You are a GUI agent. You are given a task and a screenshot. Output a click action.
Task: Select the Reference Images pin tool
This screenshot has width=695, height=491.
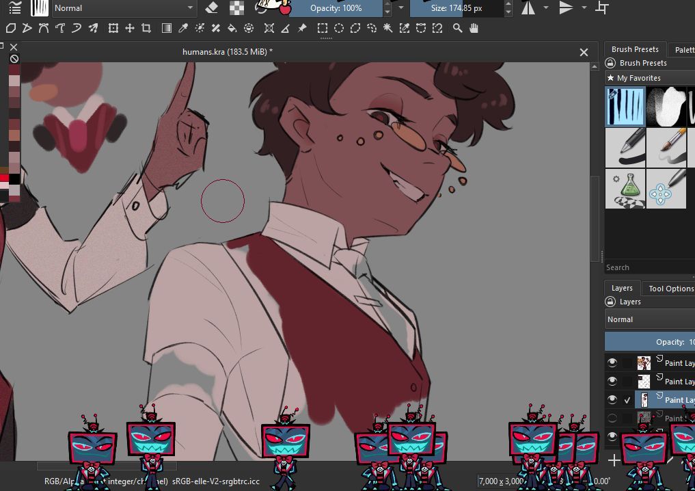(x=302, y=29)
